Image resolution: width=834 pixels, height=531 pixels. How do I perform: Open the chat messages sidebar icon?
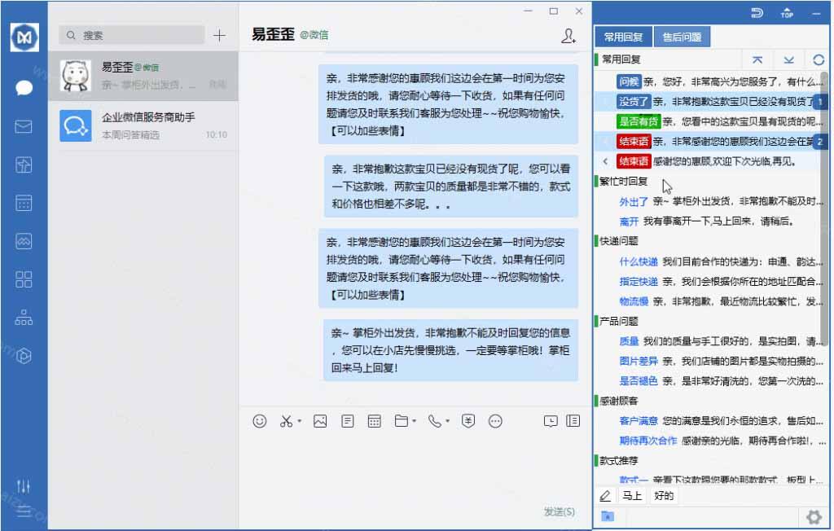24,87
